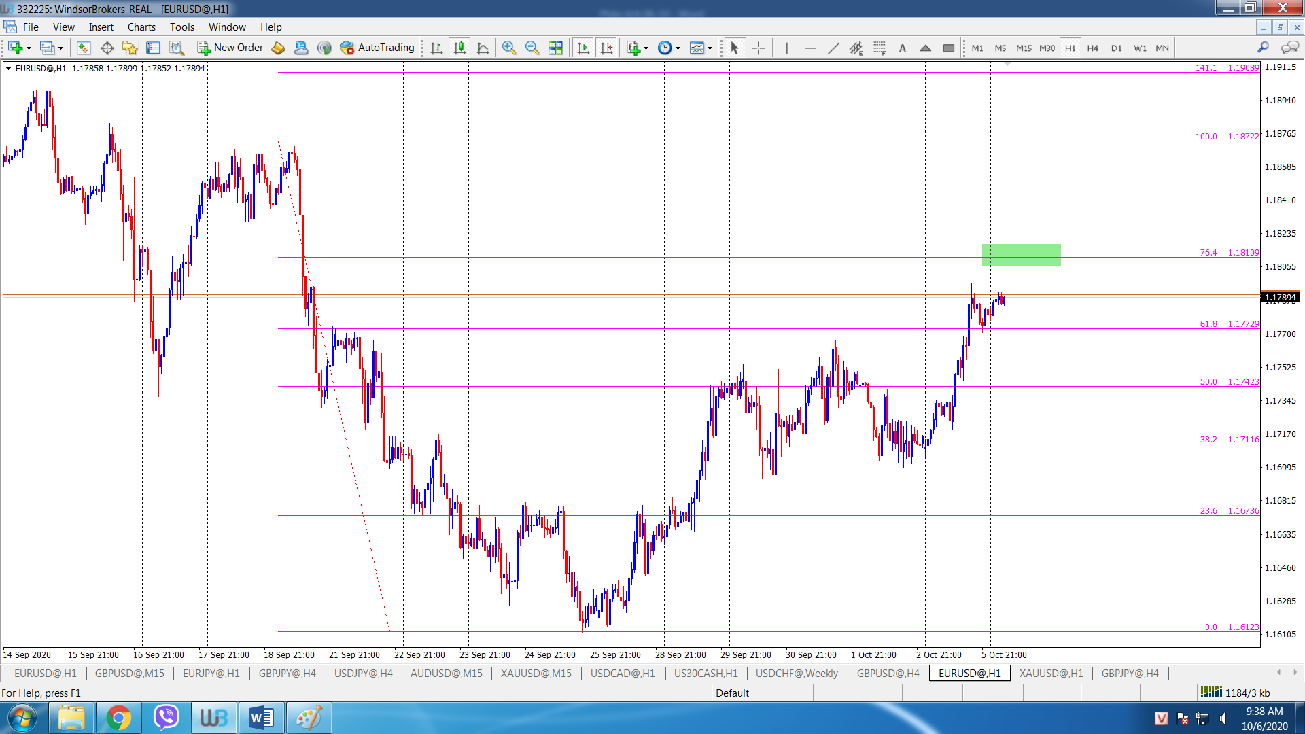Select the Text 'A' drawing tool

click(903, 48)
